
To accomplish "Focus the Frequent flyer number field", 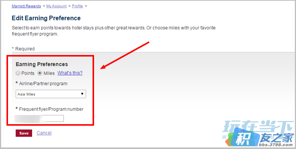I will pos(40,118).
